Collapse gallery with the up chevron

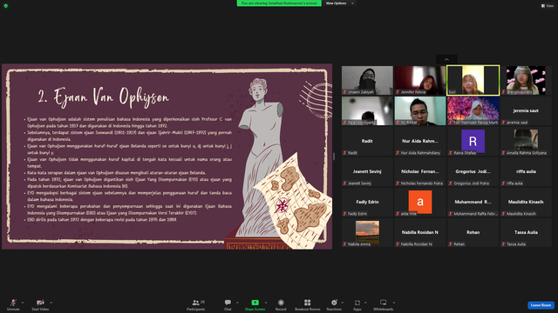pos(446,59)
